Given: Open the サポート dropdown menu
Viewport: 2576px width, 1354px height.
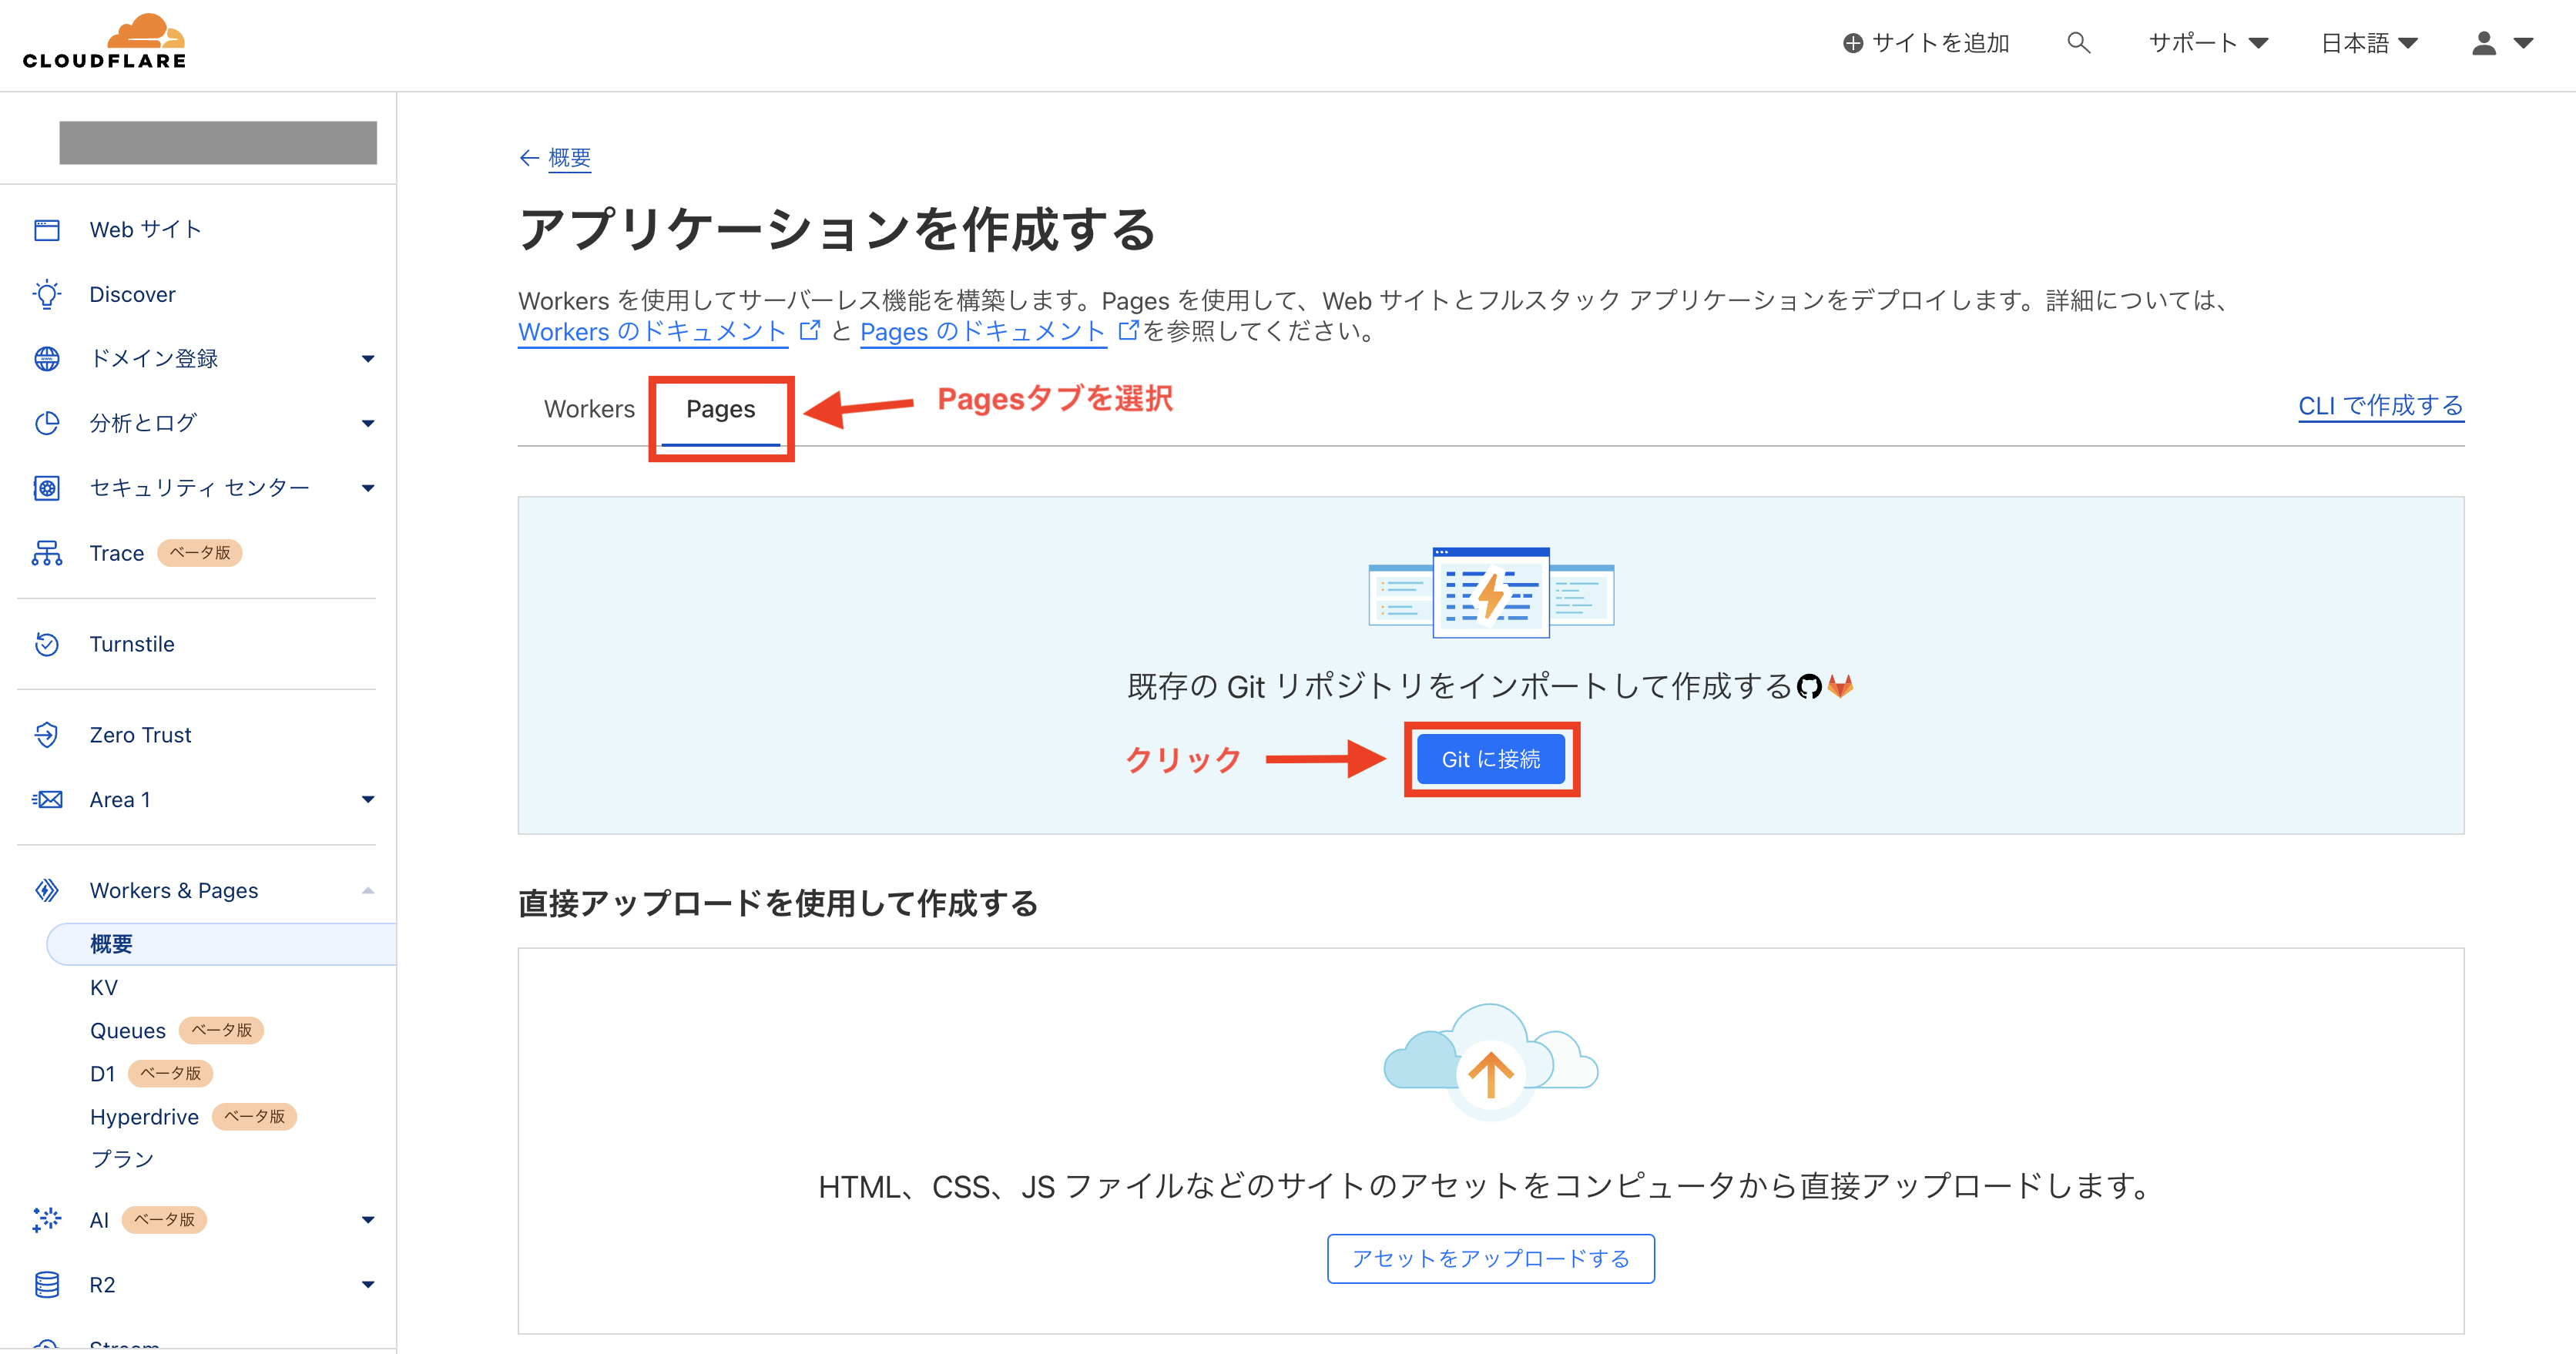Looking at the screenshot, I should (x=2207, y=43).
